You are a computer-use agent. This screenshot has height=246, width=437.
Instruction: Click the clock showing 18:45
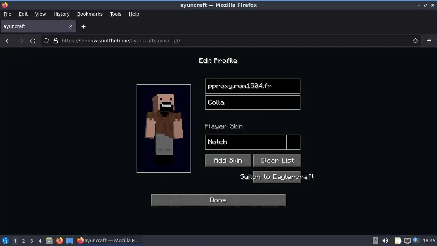[429, 241]
